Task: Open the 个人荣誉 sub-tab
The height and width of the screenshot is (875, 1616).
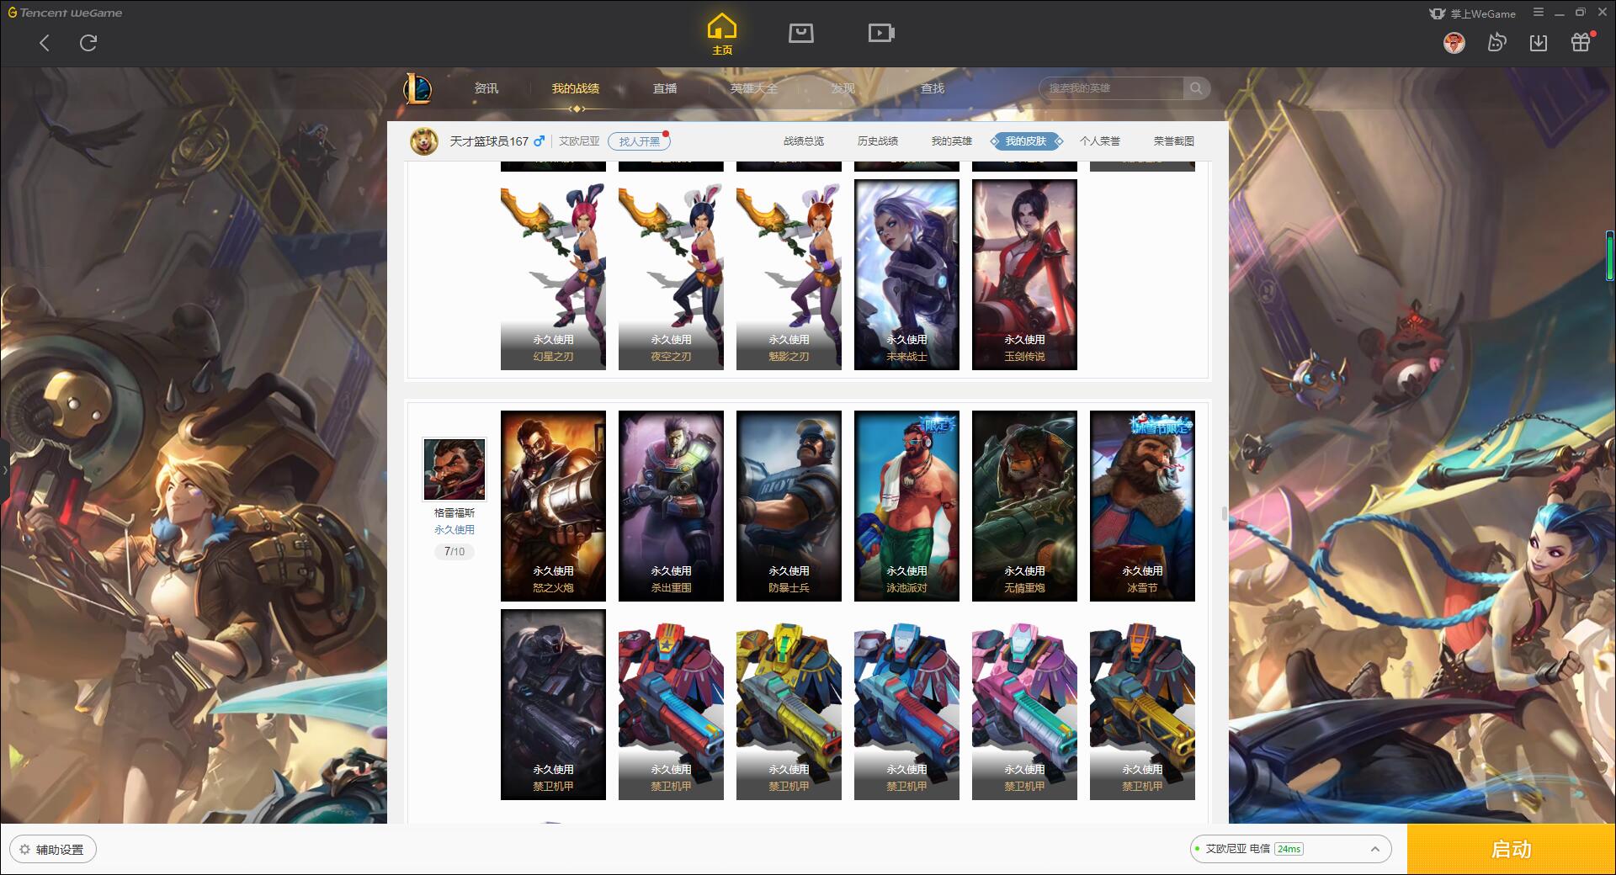Action: tap(1100, 141)
